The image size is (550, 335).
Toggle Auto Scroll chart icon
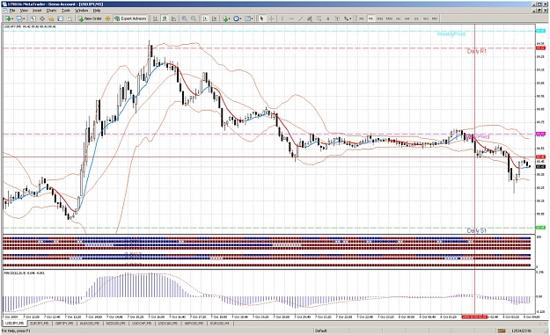[204, 18]
